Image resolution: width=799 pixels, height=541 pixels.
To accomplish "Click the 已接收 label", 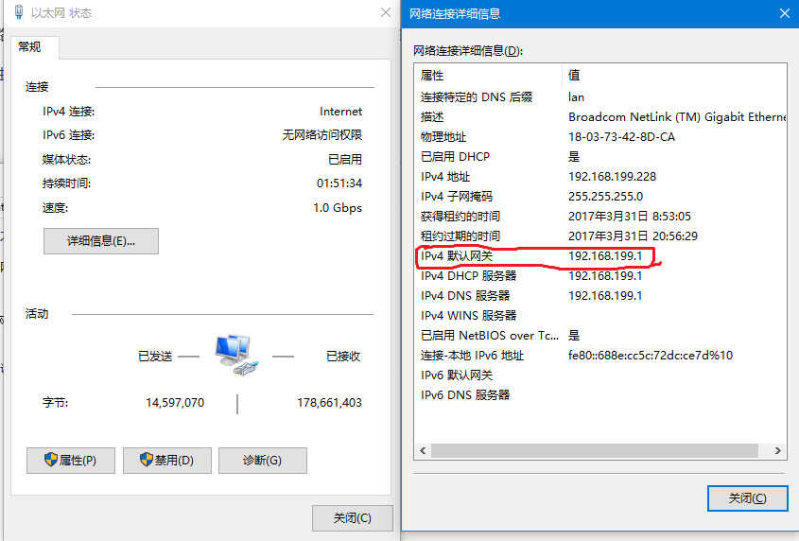I will pos(343,357).
